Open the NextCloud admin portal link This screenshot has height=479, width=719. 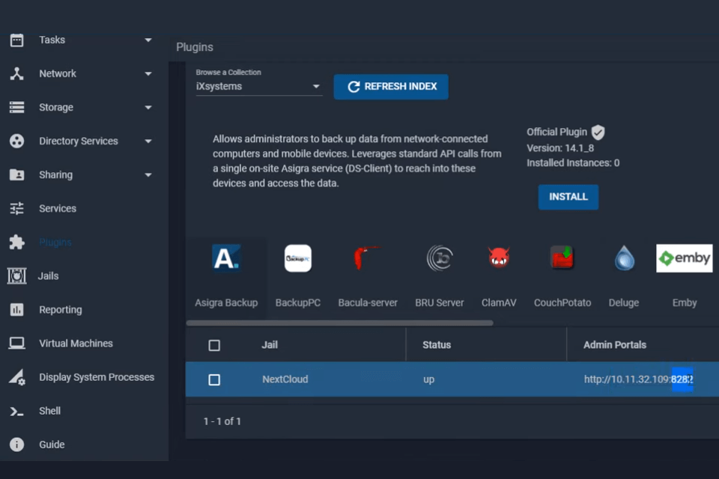tap(638, 379)
